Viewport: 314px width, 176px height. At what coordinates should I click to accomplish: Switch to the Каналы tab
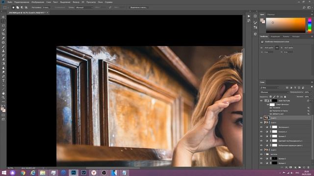pyautogui.click(x=286, y=37)
